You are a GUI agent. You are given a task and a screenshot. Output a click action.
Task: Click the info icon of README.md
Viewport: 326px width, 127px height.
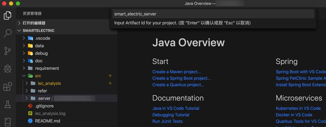[x=30, y=121]
